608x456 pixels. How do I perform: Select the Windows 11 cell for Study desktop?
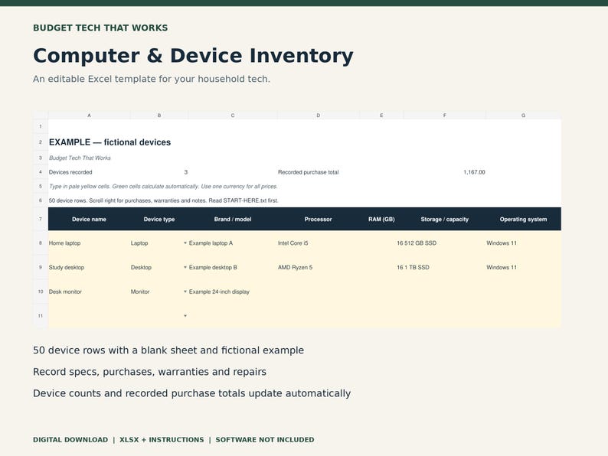click(524, 267)
